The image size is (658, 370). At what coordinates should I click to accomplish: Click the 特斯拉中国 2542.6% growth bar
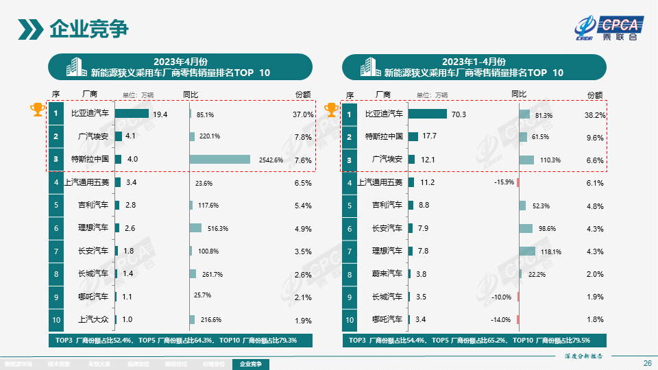coord(220,160)
